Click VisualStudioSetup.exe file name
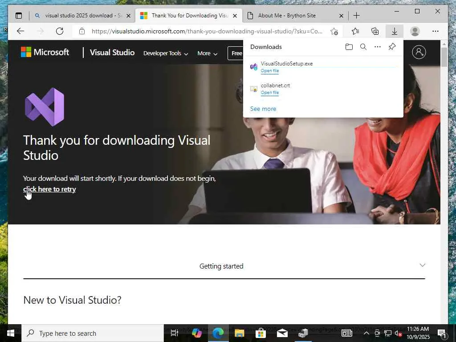 [x=286, y=63]
